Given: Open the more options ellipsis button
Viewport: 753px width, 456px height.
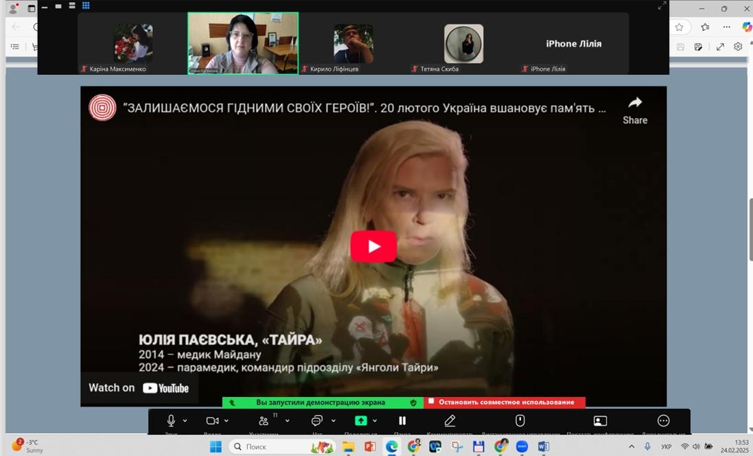Looking at the screenshot, I should [663, 420].
